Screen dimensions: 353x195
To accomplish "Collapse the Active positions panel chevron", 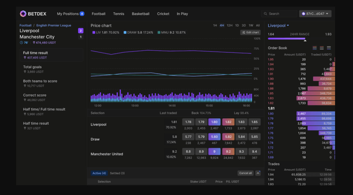I will 258,173.
